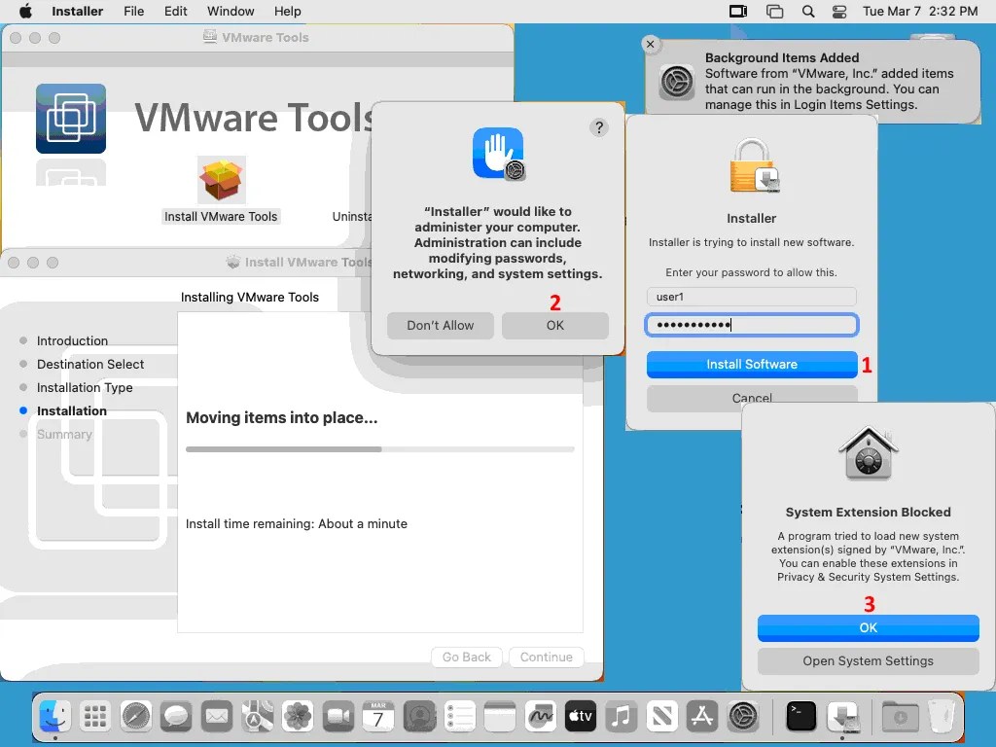
Task: Close the Background Items Added notification
Action: 650,44
